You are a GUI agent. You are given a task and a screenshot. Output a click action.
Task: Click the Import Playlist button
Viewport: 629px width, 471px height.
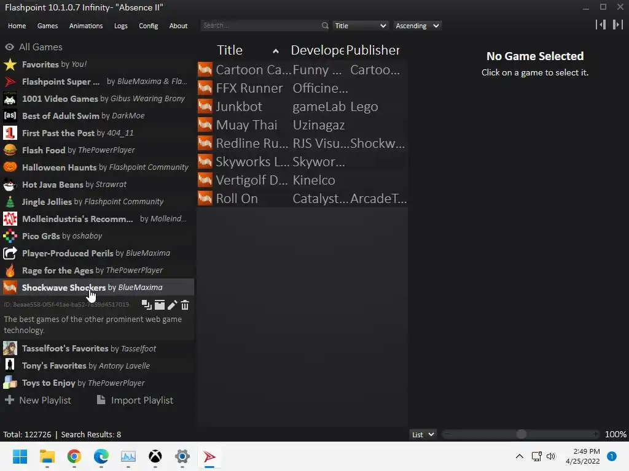[135, 400]
